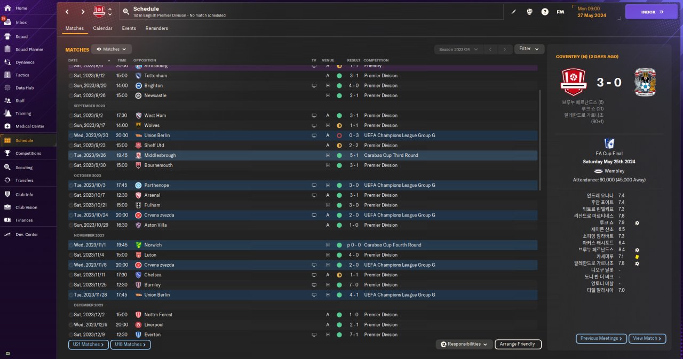Click the small green icon at bottom-left corner
683x359 pixels.
[x=8, y=353]
